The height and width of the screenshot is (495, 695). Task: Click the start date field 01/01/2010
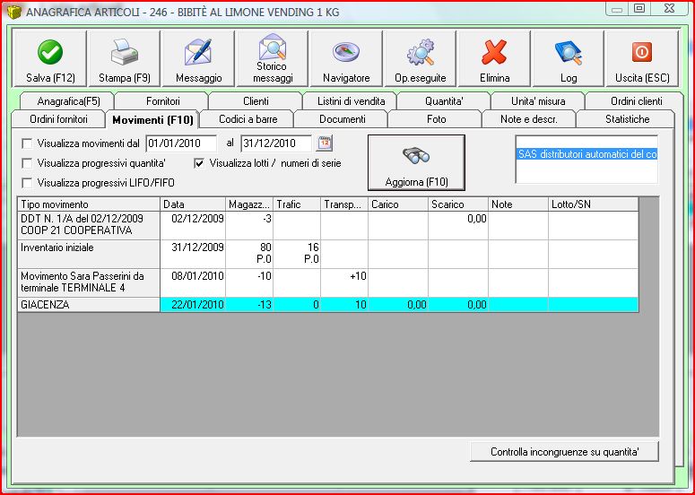tap(181, 143)
